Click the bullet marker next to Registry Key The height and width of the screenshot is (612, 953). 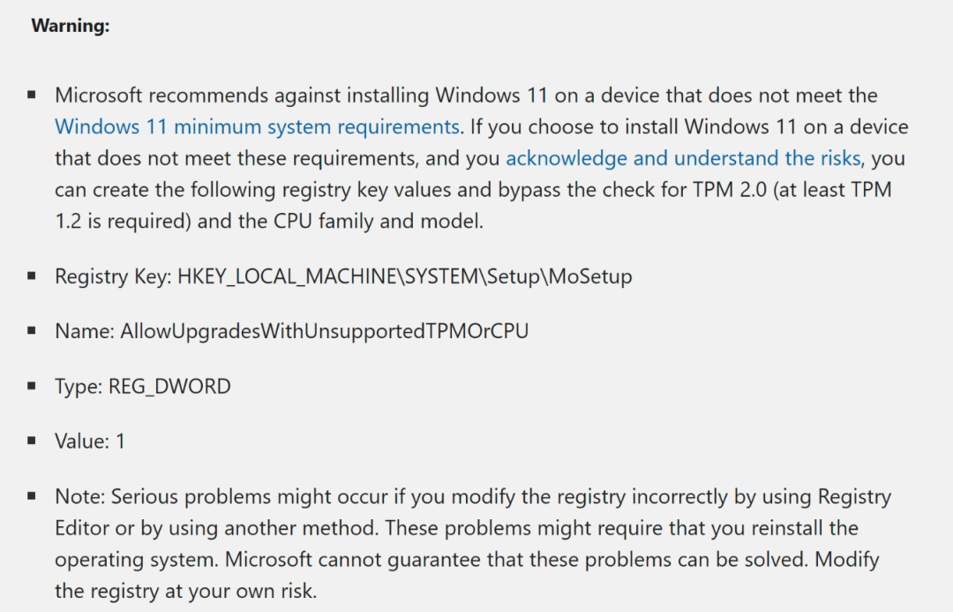(x=32, y=276)
